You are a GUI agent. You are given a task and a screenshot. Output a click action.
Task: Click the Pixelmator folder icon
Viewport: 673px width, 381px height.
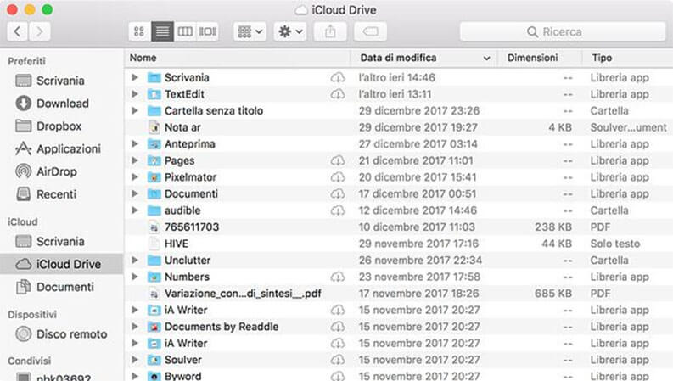click(154, 177)
